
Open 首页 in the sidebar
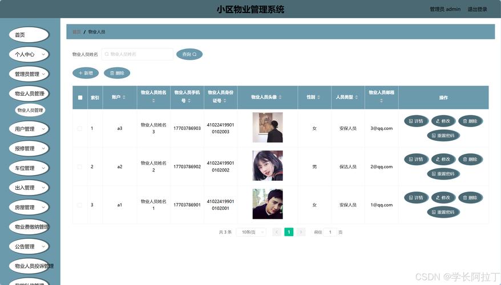pyautogui.click(x=29, y=35)
